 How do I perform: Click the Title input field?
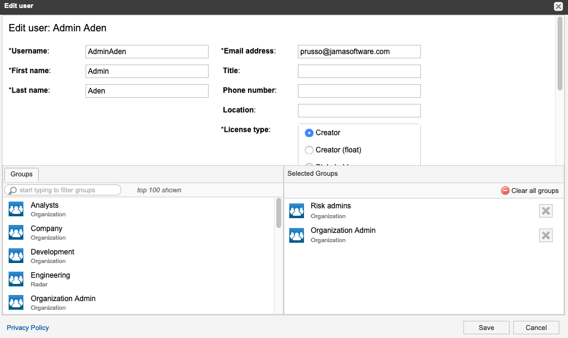[359, 71]
